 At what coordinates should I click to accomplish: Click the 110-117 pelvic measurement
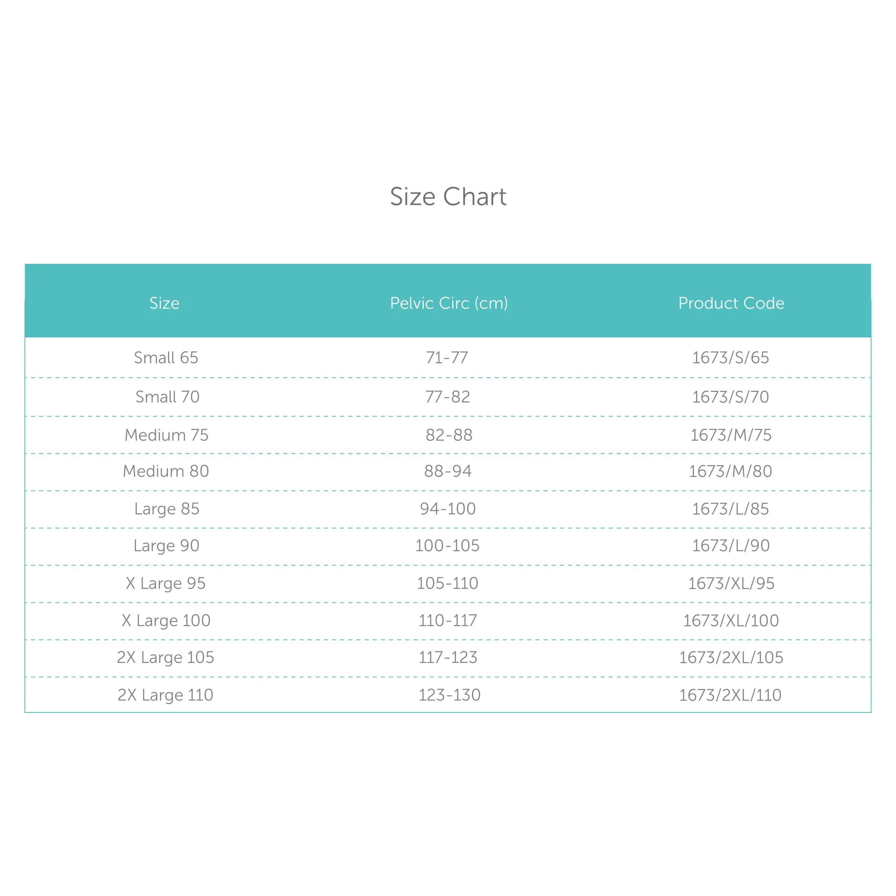point(448,621)
